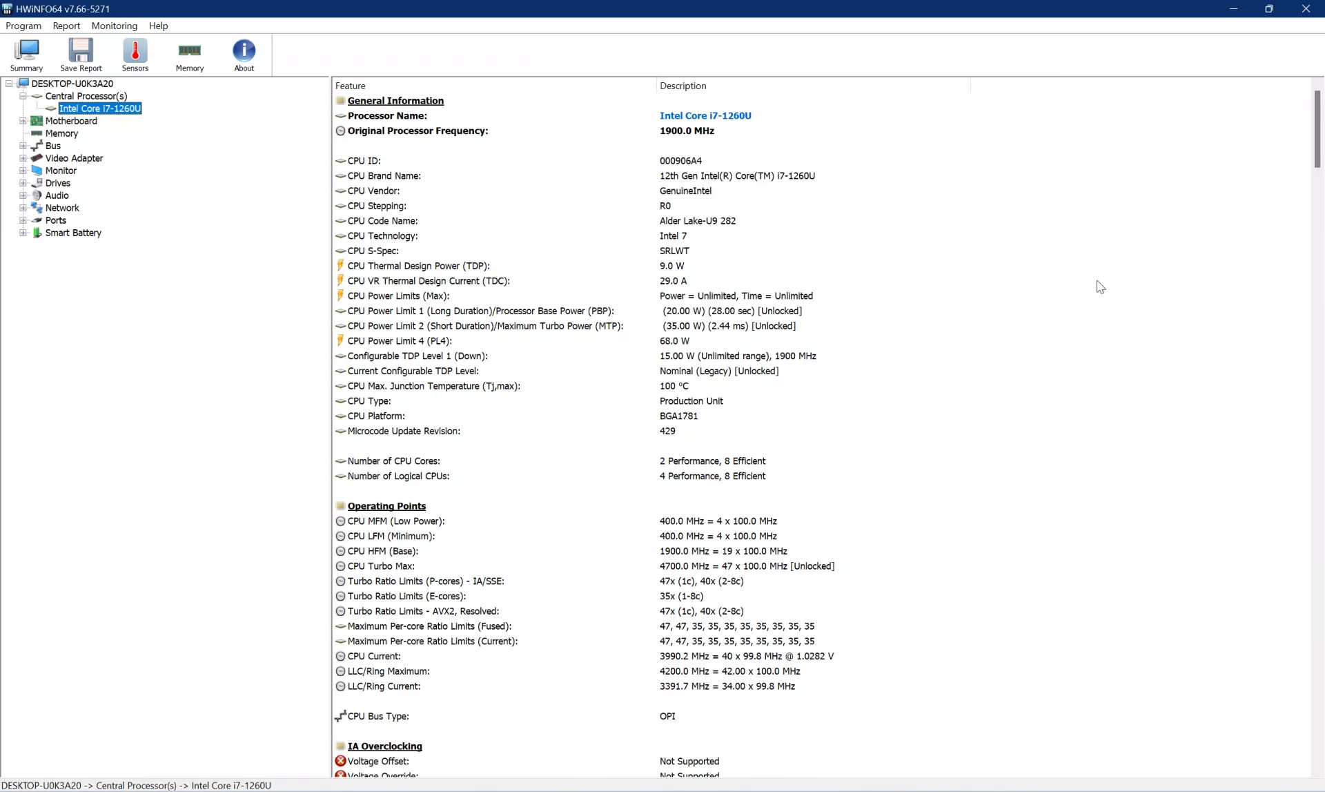This screenshot has width=1325, height=792.
Task: Click the DESKTOP-U0K3A20 computer icon
Action: (23, 84)
